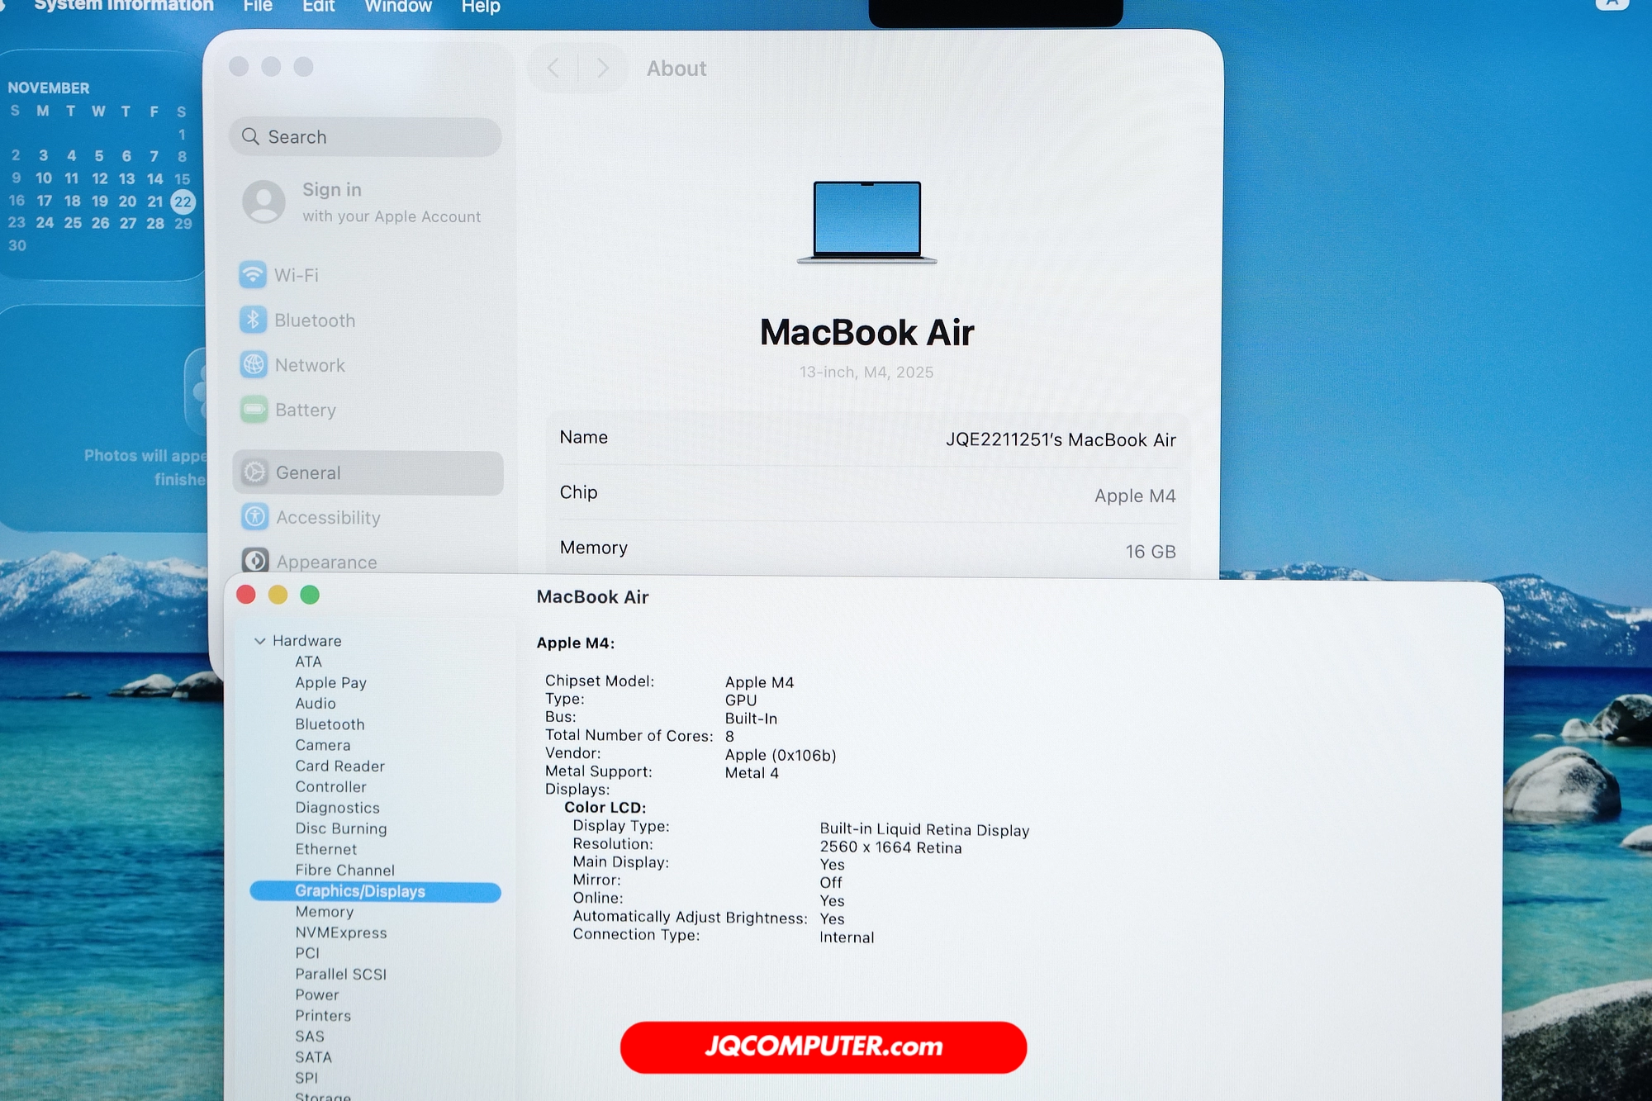Viewport: 1652px width, 1101px height.
Task: Select Memory in the Hardware list
Action: click(325, 912)
